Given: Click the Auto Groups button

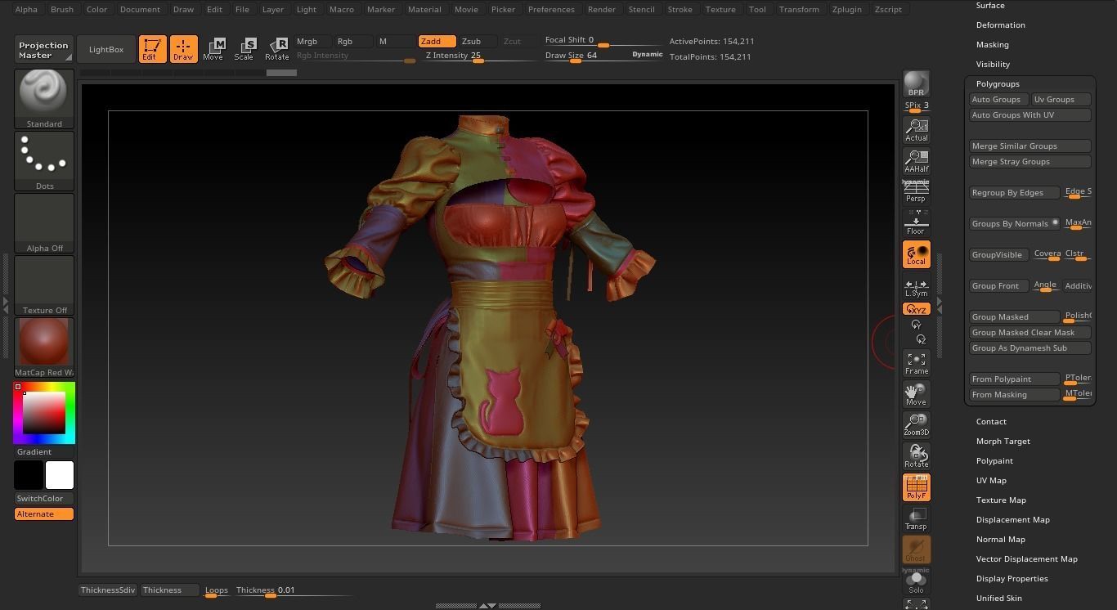Looking at the screenshot, I should pyautogui.click(x=996, y=99).
